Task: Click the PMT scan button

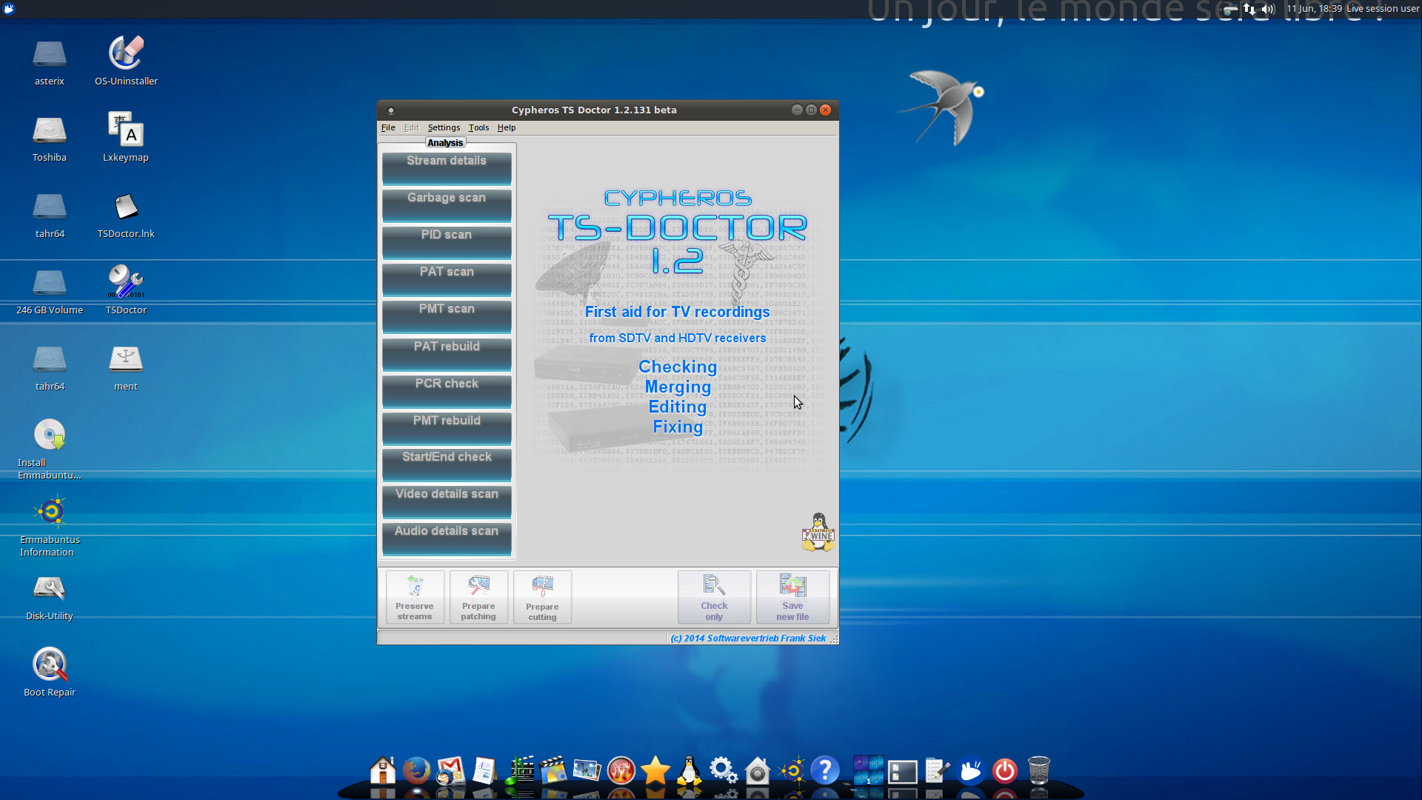Action: click(447, 316)
